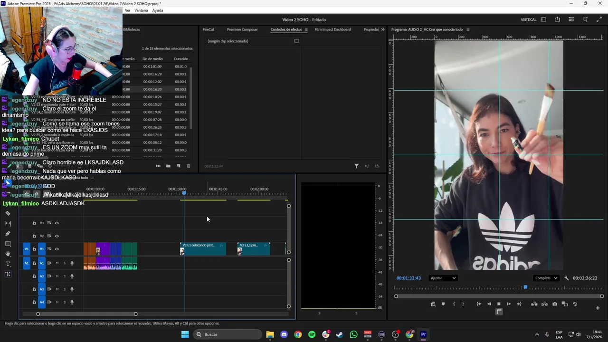Solo audio track A2
608x342 pixels.
65,276
